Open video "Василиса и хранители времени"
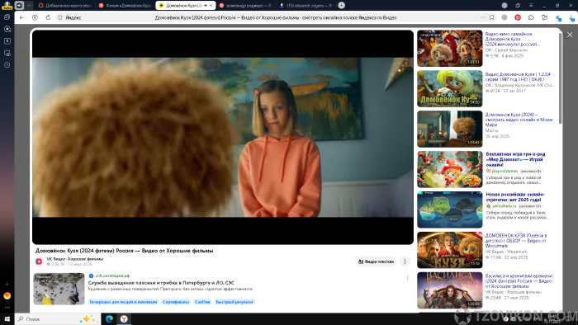The image size is (578, 325). coord(519,280)
